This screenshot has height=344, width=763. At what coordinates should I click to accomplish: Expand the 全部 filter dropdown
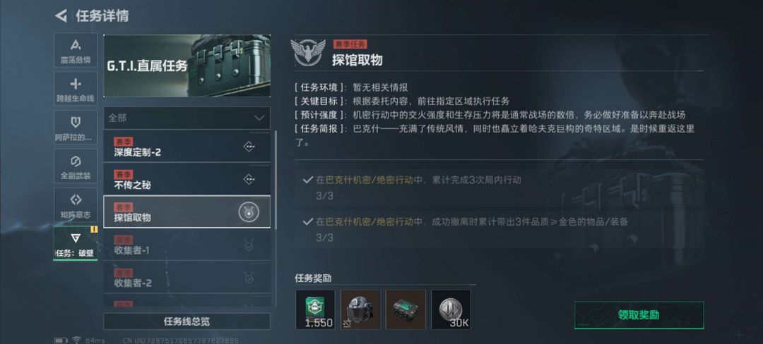coord(187,118)
